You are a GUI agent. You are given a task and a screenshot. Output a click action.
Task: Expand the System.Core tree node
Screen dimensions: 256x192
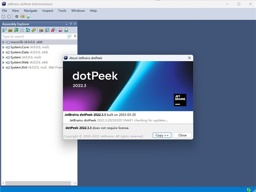point(3,47)
